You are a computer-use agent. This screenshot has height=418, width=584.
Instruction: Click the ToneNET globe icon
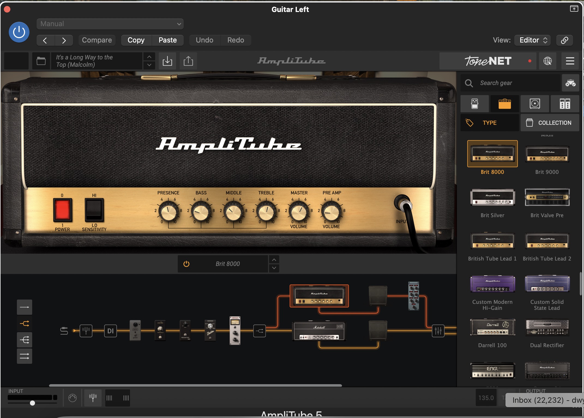547,61
